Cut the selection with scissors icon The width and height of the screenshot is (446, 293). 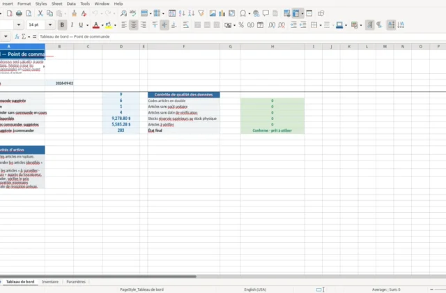click(x=40, y=13)
